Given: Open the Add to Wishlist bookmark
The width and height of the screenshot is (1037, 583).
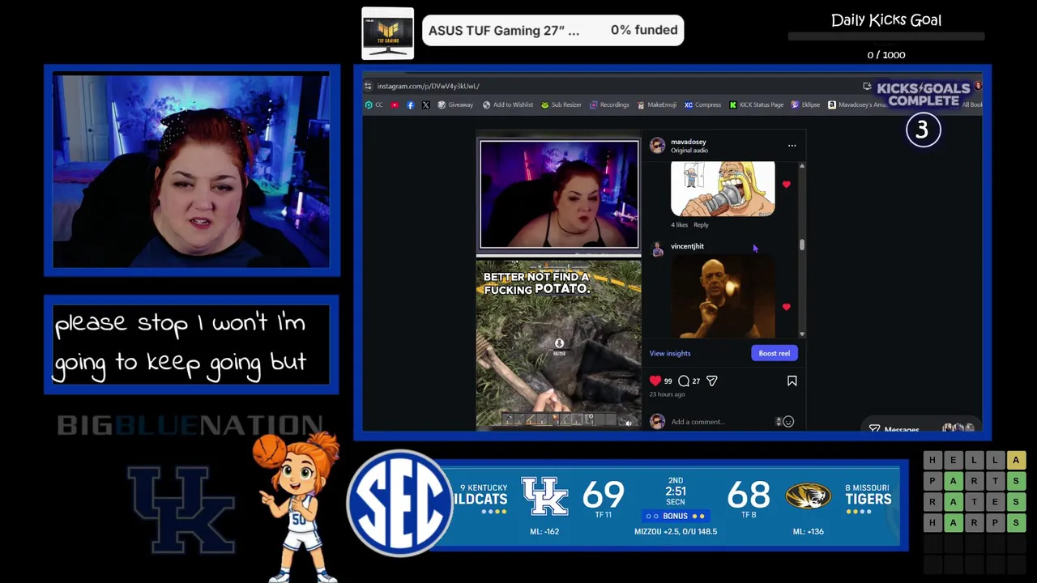Looking at the screenshot, I should coord(508,104).
